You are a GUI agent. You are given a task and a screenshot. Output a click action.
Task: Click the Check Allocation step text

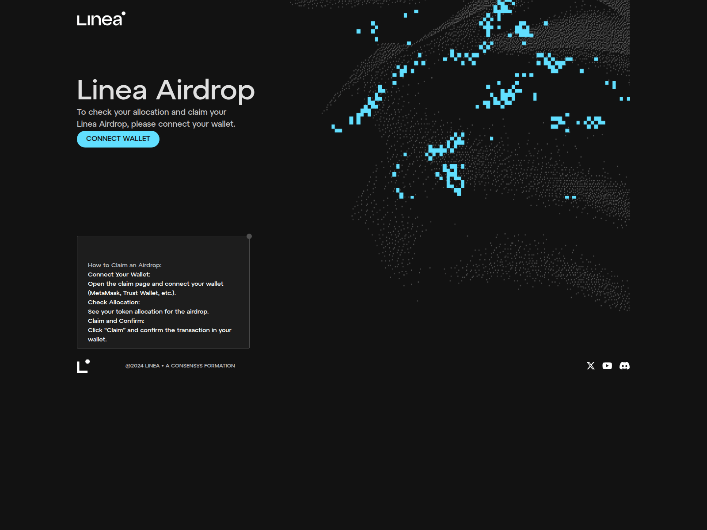[x=114, y=302]
